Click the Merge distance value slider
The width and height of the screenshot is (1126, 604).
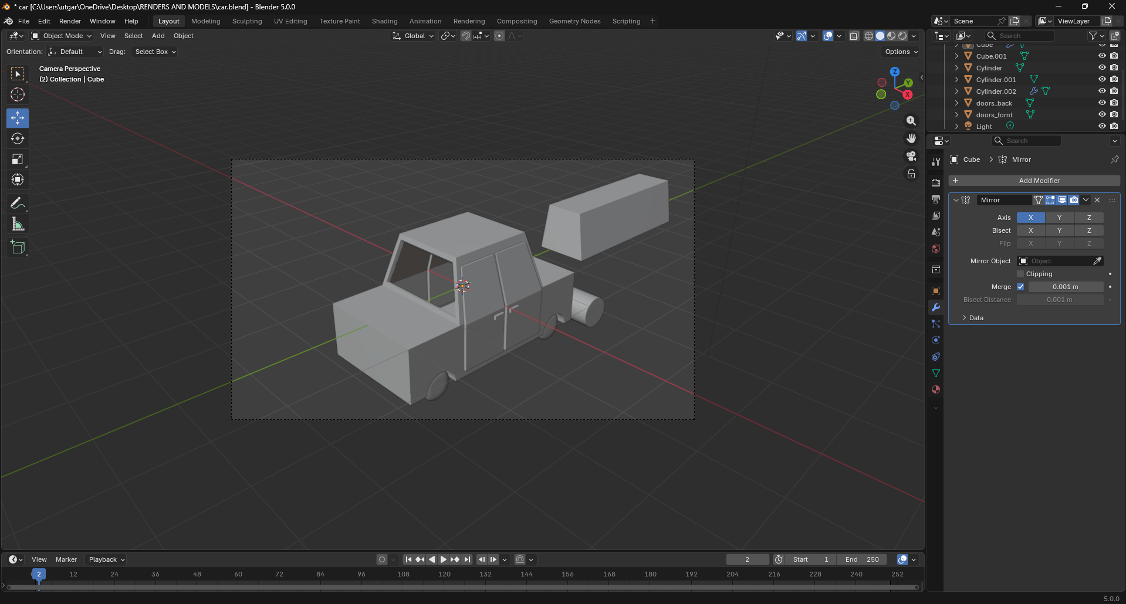pos(1065,287)
